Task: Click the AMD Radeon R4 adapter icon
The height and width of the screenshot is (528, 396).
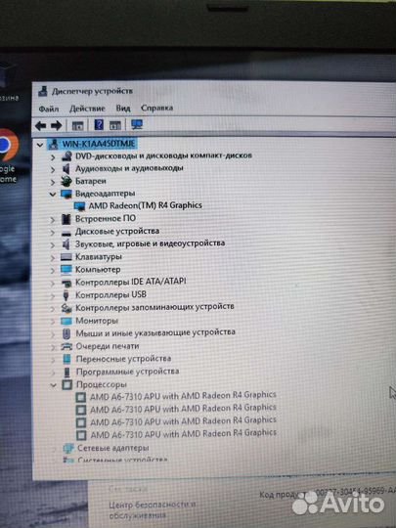Action: point(79,206)
